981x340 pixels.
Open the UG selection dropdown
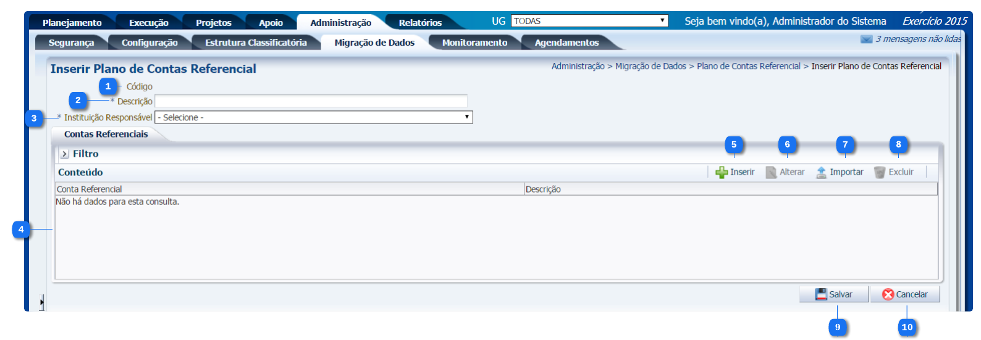[x=589, y=21]
